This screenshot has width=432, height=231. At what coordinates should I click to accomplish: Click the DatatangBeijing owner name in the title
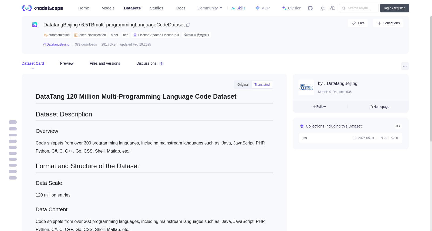point(60,25)
